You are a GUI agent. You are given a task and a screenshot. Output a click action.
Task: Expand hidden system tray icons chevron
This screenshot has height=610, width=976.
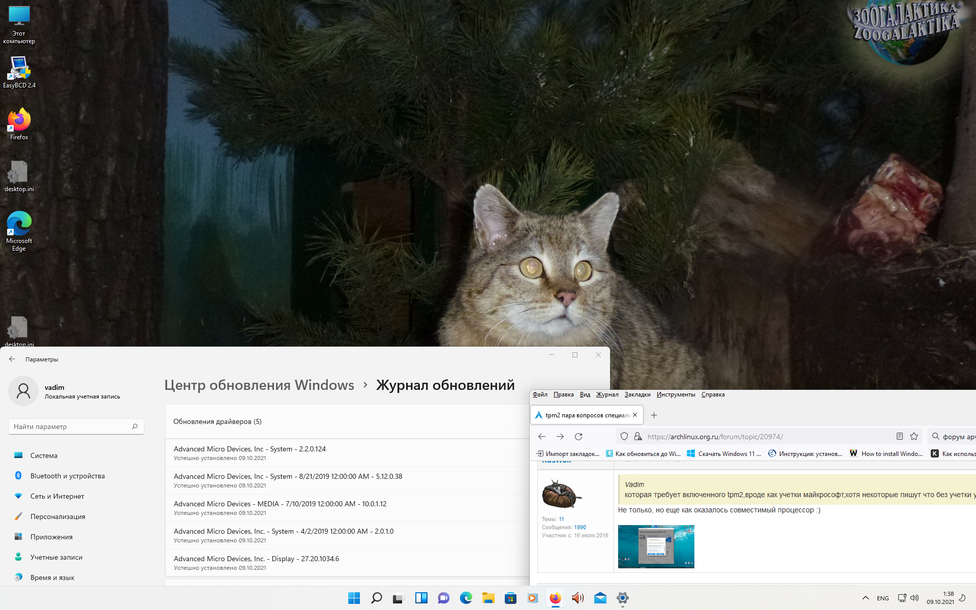pyautogui.click(x=865, y=598)
